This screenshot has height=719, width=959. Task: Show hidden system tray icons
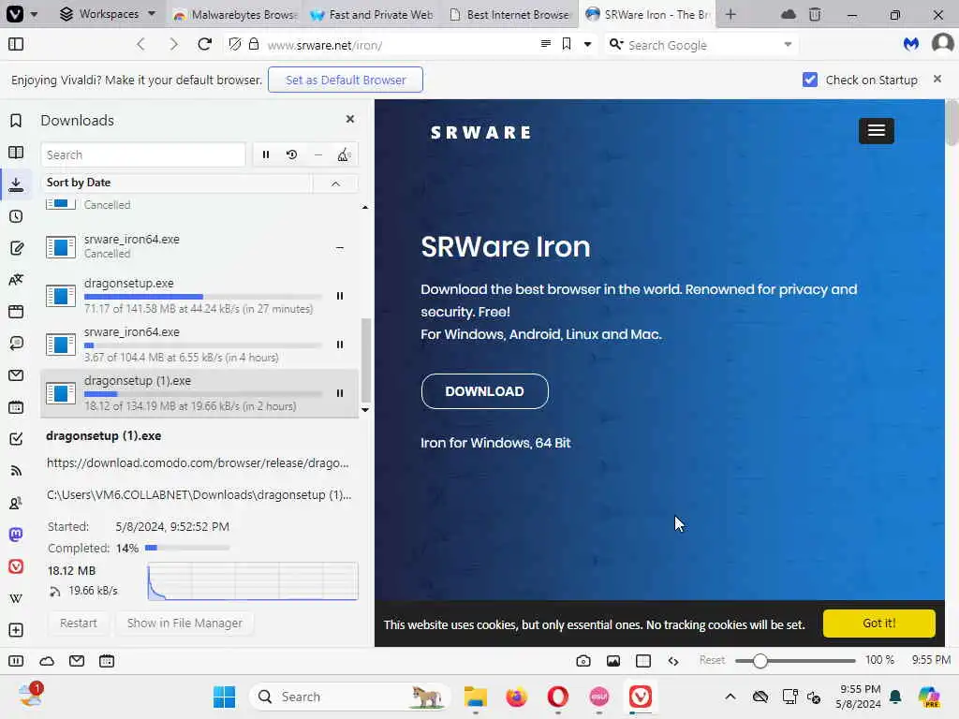tap(730, 697)
